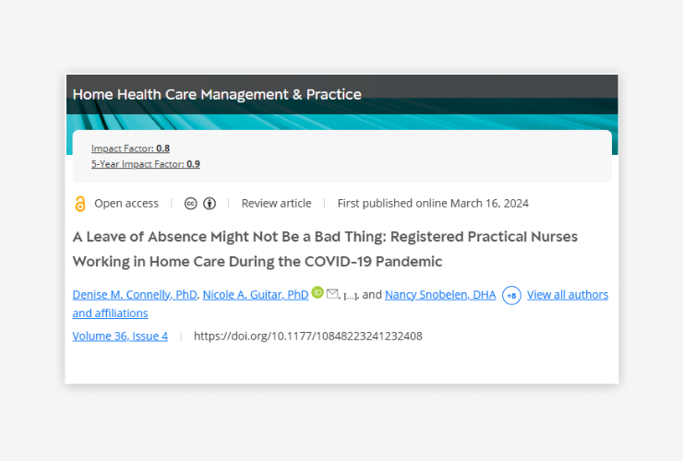This screenshot has height=461, width=683.
Task: Click the email envelope icon beside Guitar
Action: click(x=332, y=294)
